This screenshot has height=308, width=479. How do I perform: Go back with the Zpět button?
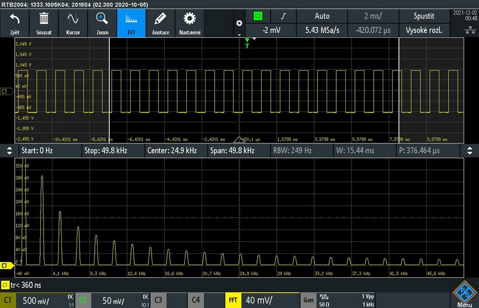click(x=15, y=23)
